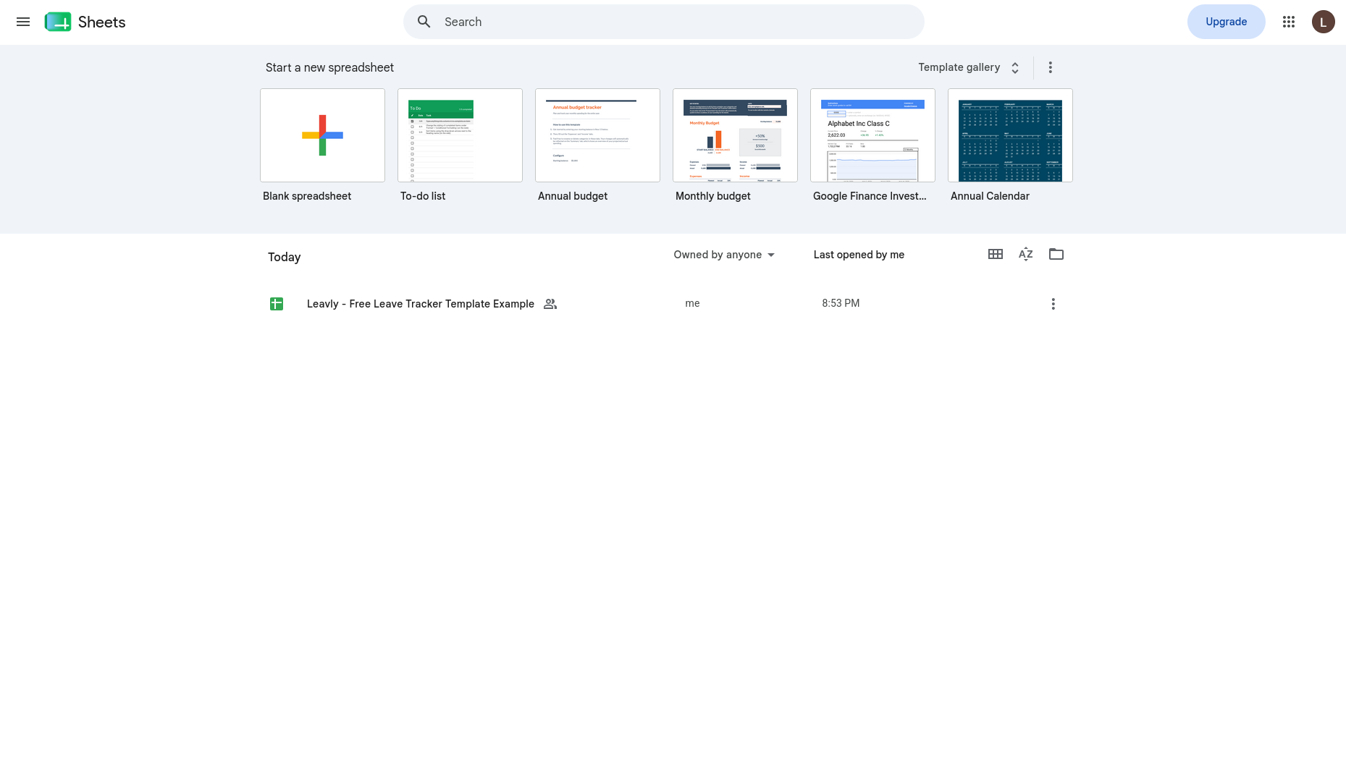This screenshot has width=1346, height=780.
Task: Open the file picker folder icon
Action: pyautogui.click(x=1056, y=254)
